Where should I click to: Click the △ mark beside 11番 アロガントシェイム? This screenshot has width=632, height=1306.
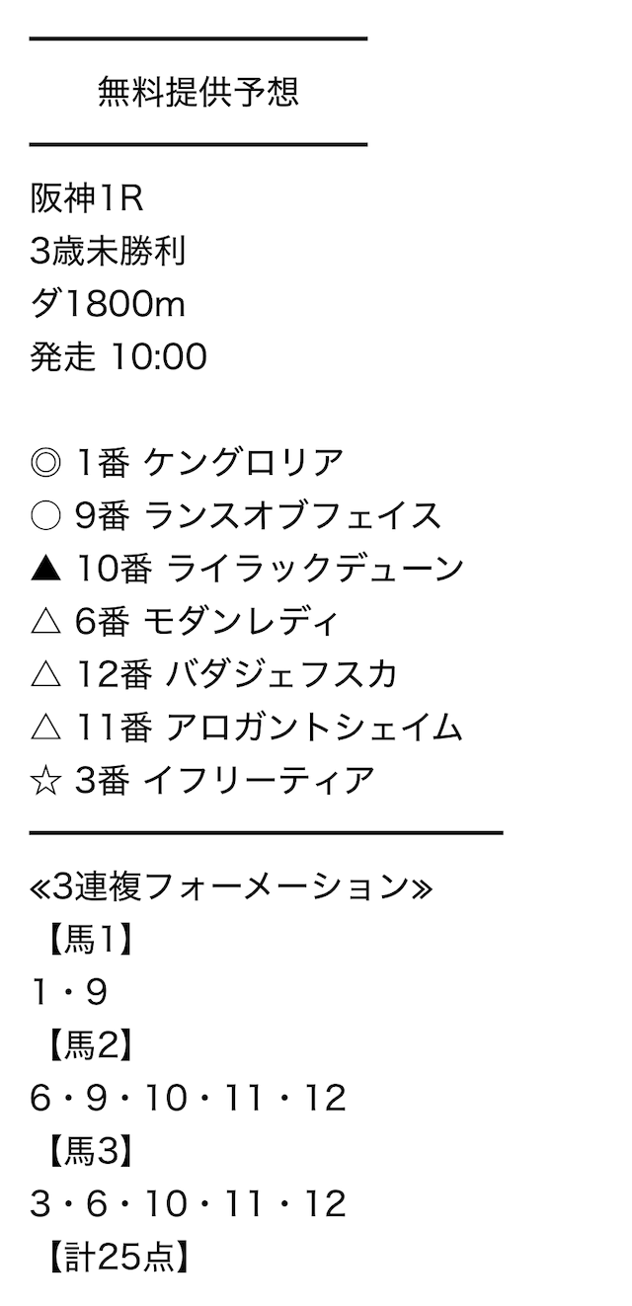(46, 728)
